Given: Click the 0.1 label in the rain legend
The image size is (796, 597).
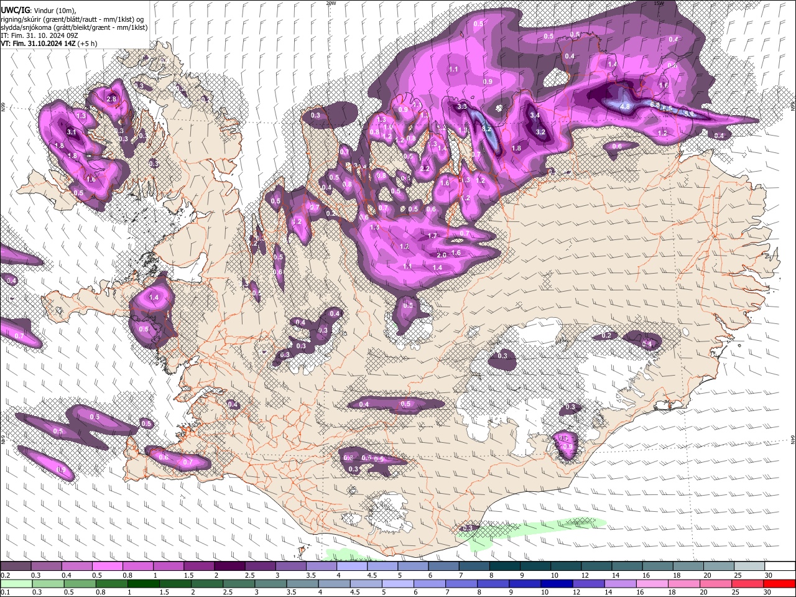Looking at the screenshot, I should click(6, 593).
